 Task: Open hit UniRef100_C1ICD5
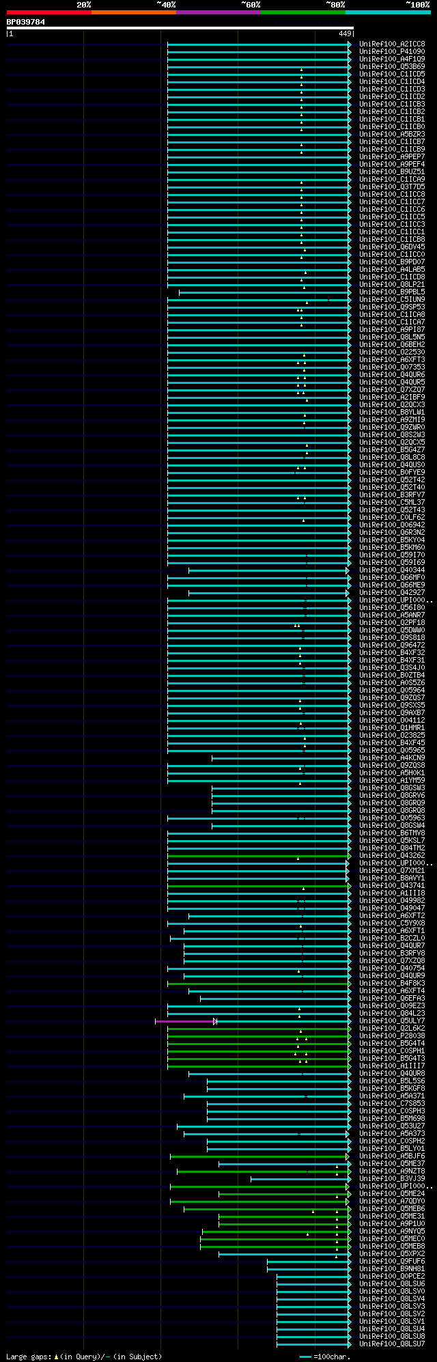(x=392, y=74)
